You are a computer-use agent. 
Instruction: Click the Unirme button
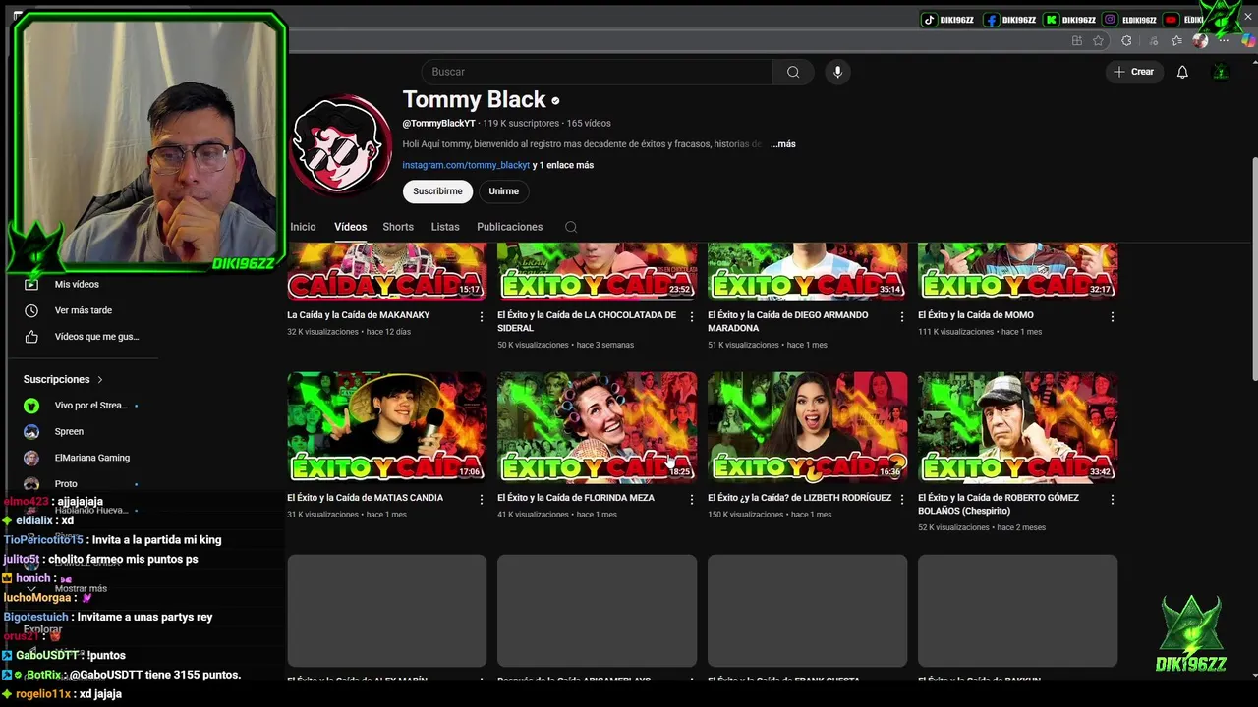[x=504, y=191]
